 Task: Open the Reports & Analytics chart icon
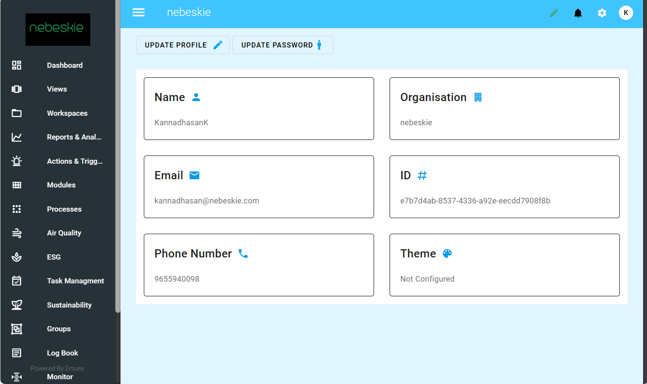point(17,137)
